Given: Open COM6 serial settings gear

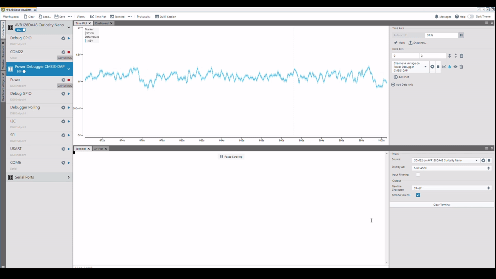Looking at the screenshot, I should pyautogui.click(x=63, y=163).
